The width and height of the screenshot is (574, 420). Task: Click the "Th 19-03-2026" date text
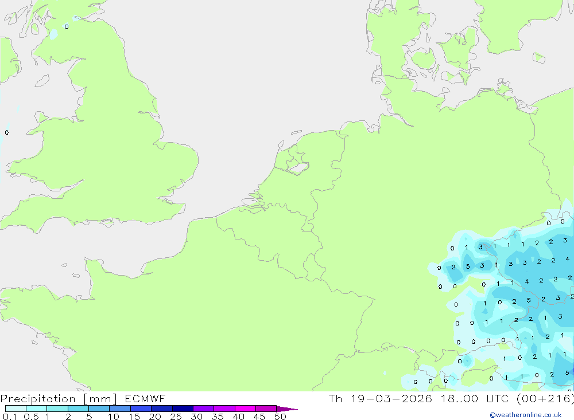[381, 398]
